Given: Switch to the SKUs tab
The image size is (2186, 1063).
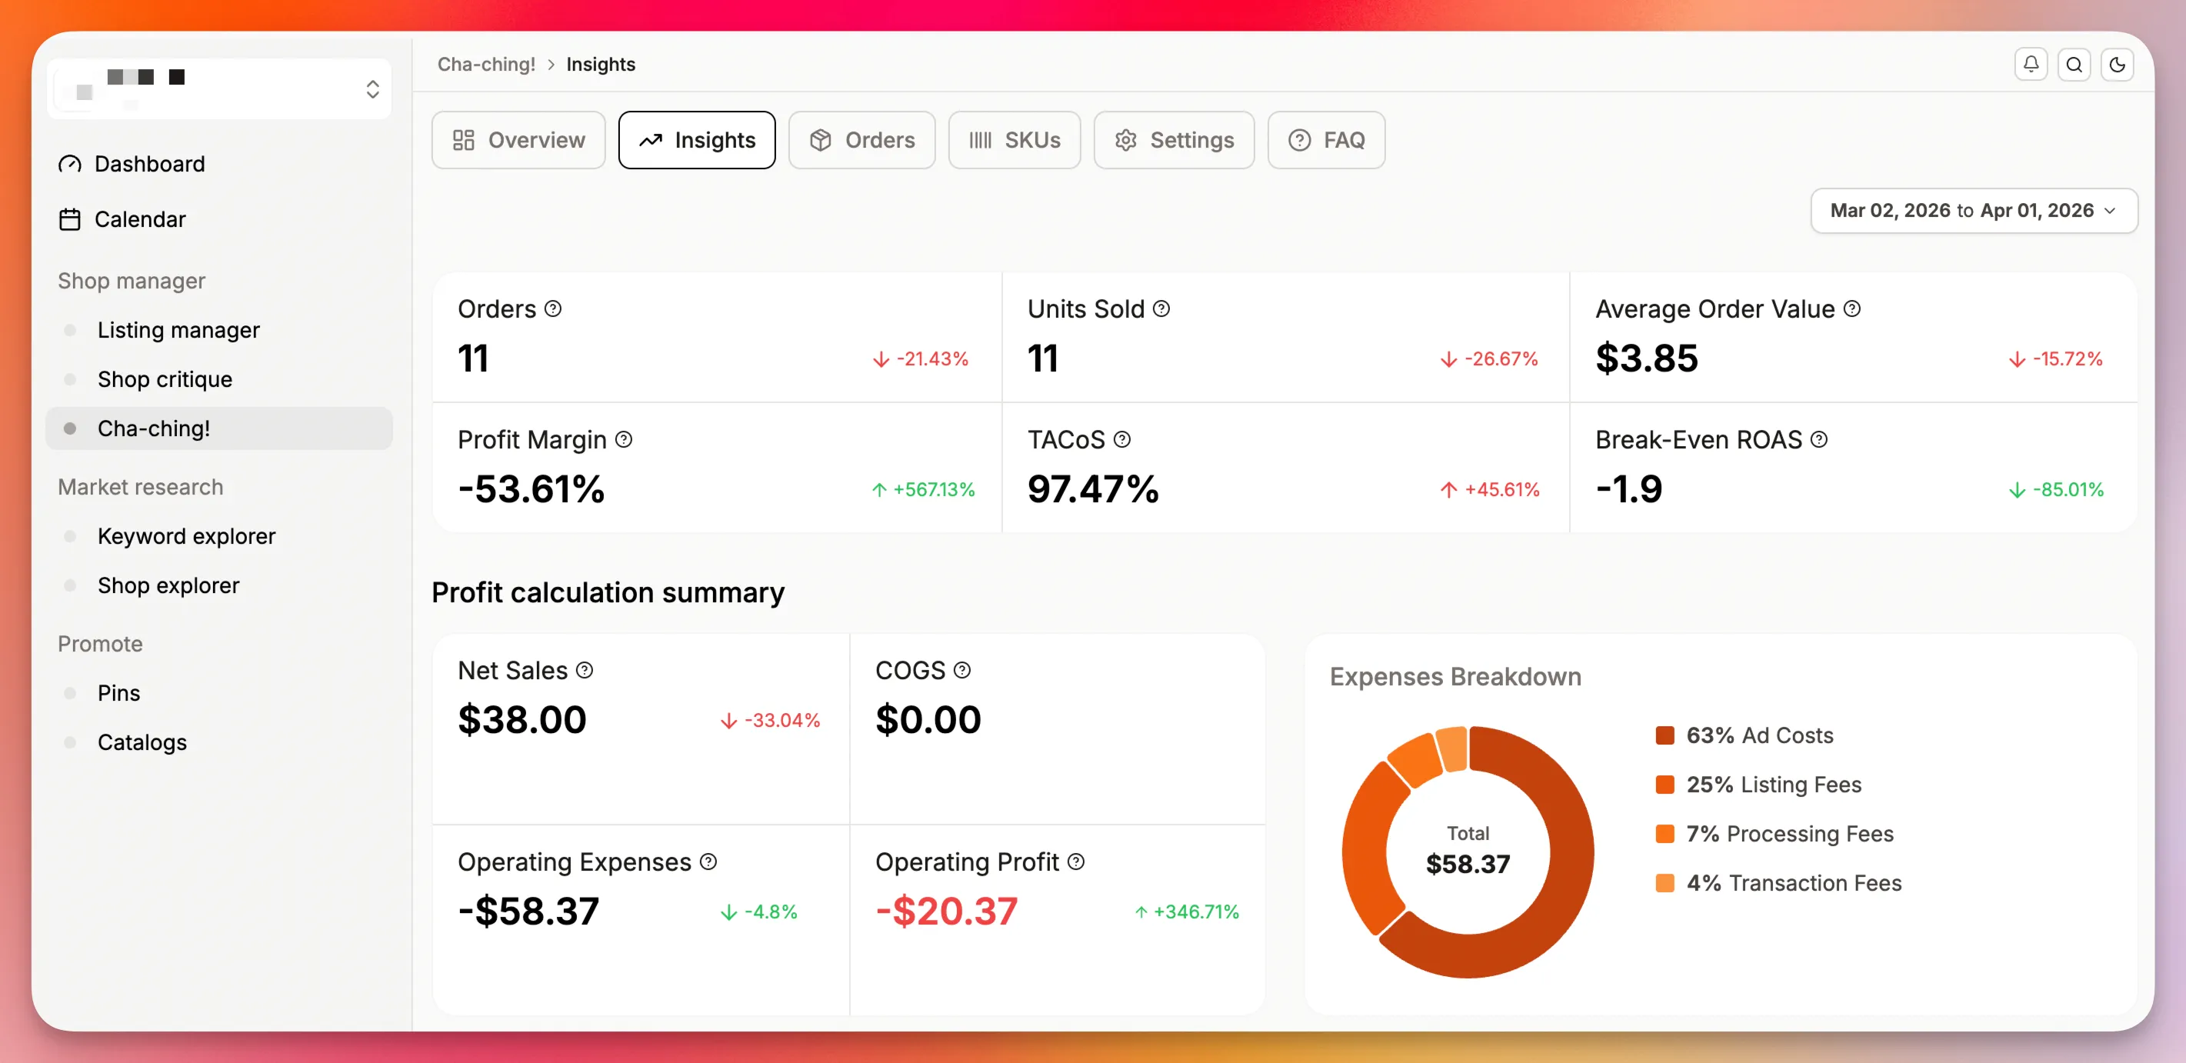Looking at the screenshot, I should [x=1014, y=140].
